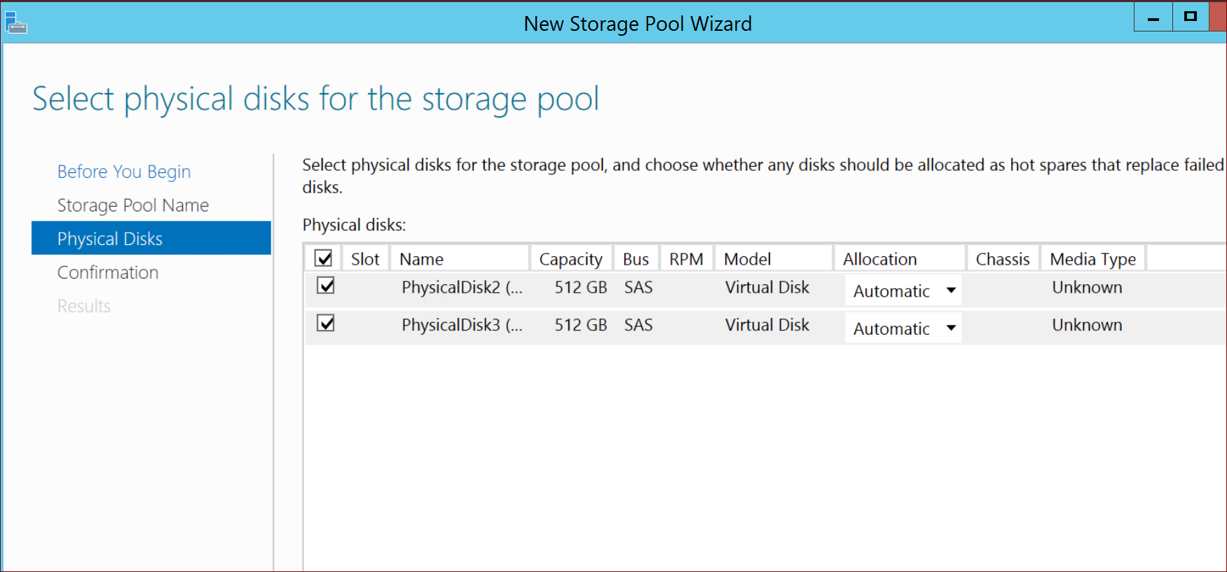Go to the Before You Begin step
1227x572 pixels.
[x=124, y=172]
